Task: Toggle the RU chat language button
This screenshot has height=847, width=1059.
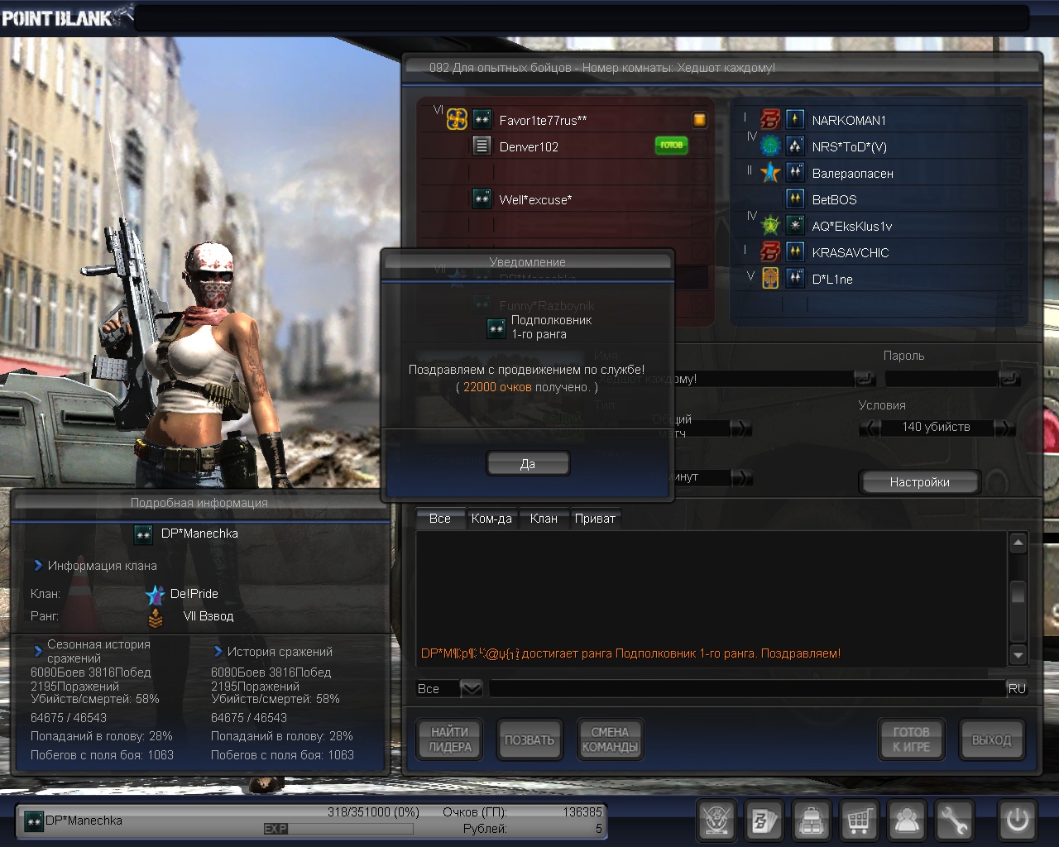Action: tap(1017, 689)
